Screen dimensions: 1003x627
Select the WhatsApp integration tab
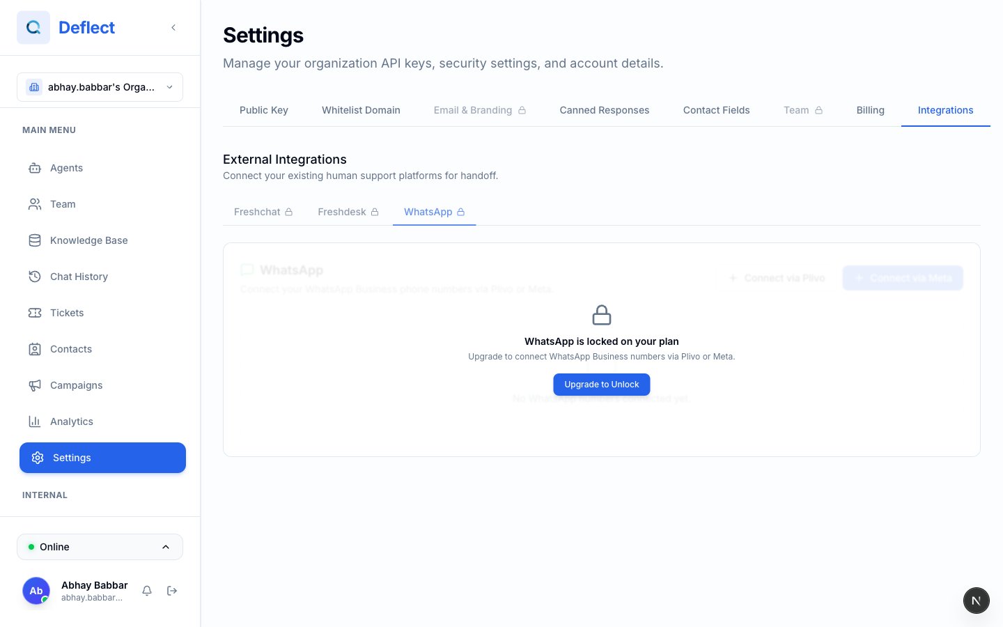[x=435, y=212]
